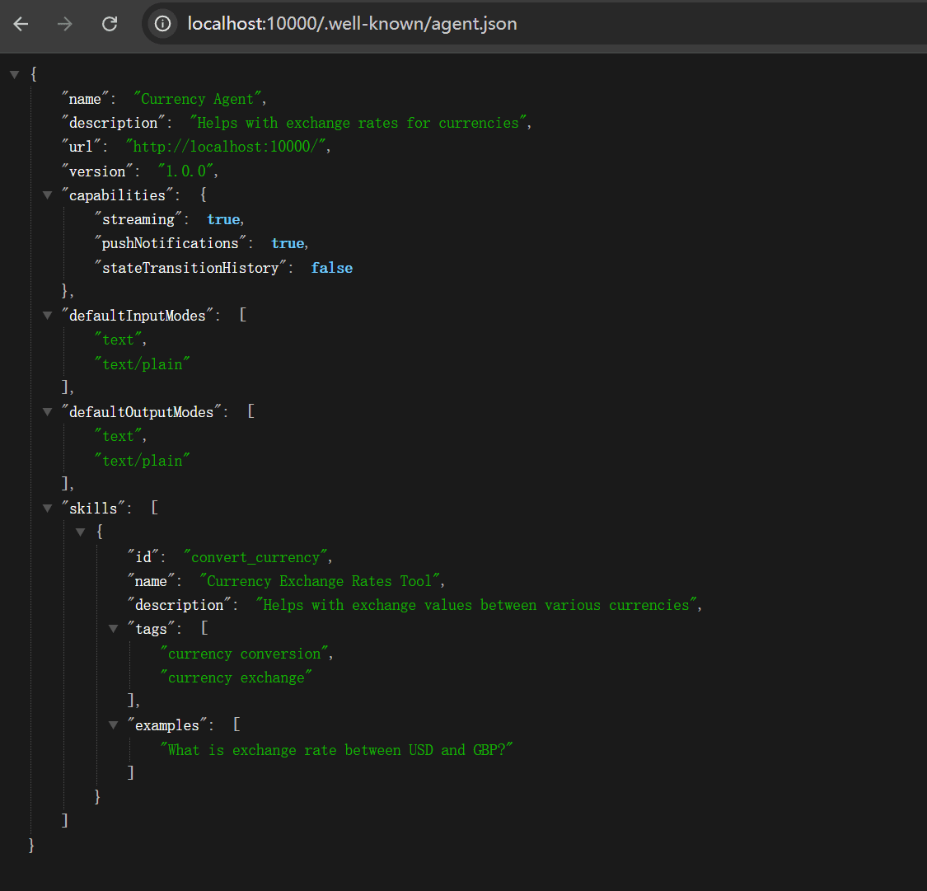This screenshot has height=891, width=927.
Task: Click the pushNotifications true value
Action: (x=288, y=244)
